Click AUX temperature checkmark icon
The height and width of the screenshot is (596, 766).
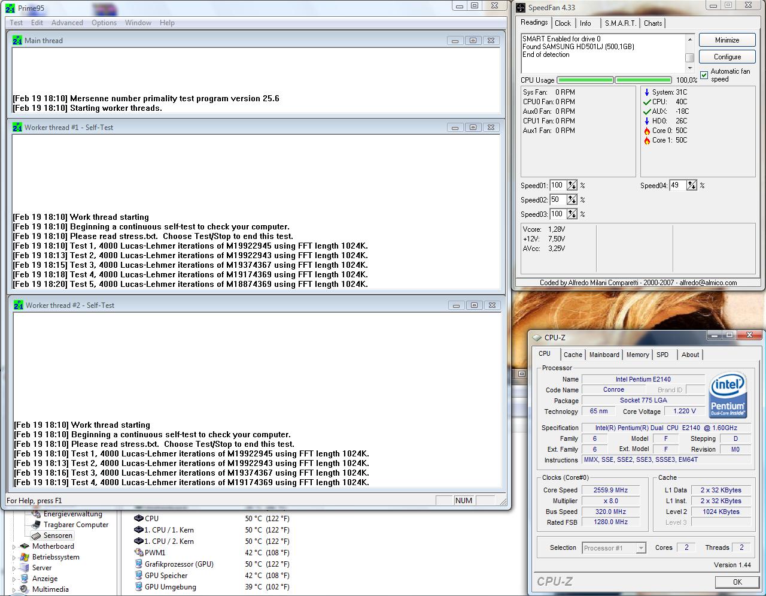pyautogui.click(x=647, y=111)
